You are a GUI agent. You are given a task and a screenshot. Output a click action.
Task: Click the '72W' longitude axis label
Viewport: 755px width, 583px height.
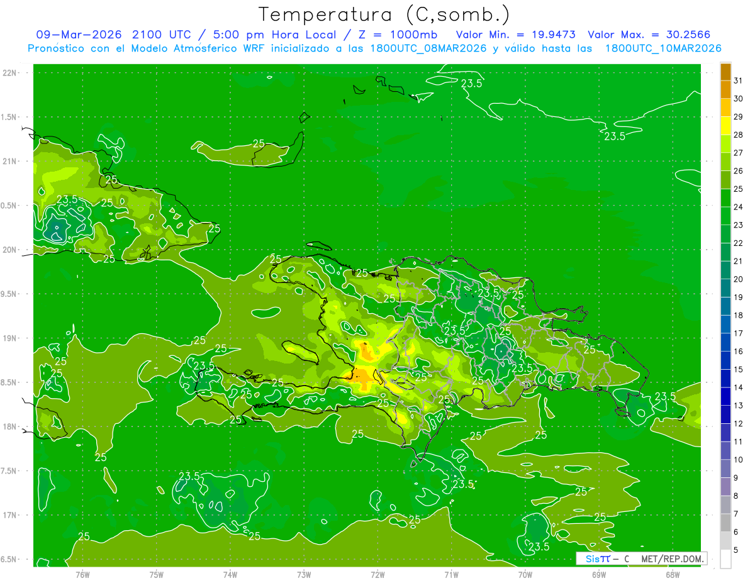[377, 574]
